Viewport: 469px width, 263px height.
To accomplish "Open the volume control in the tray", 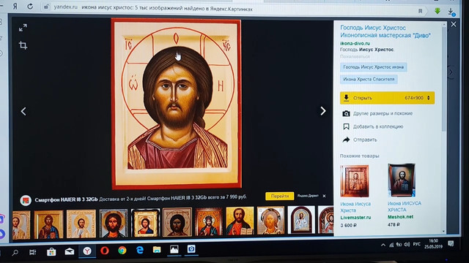I will pos(407,245).
